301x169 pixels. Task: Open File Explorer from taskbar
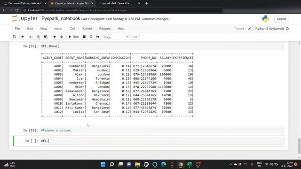138,164
